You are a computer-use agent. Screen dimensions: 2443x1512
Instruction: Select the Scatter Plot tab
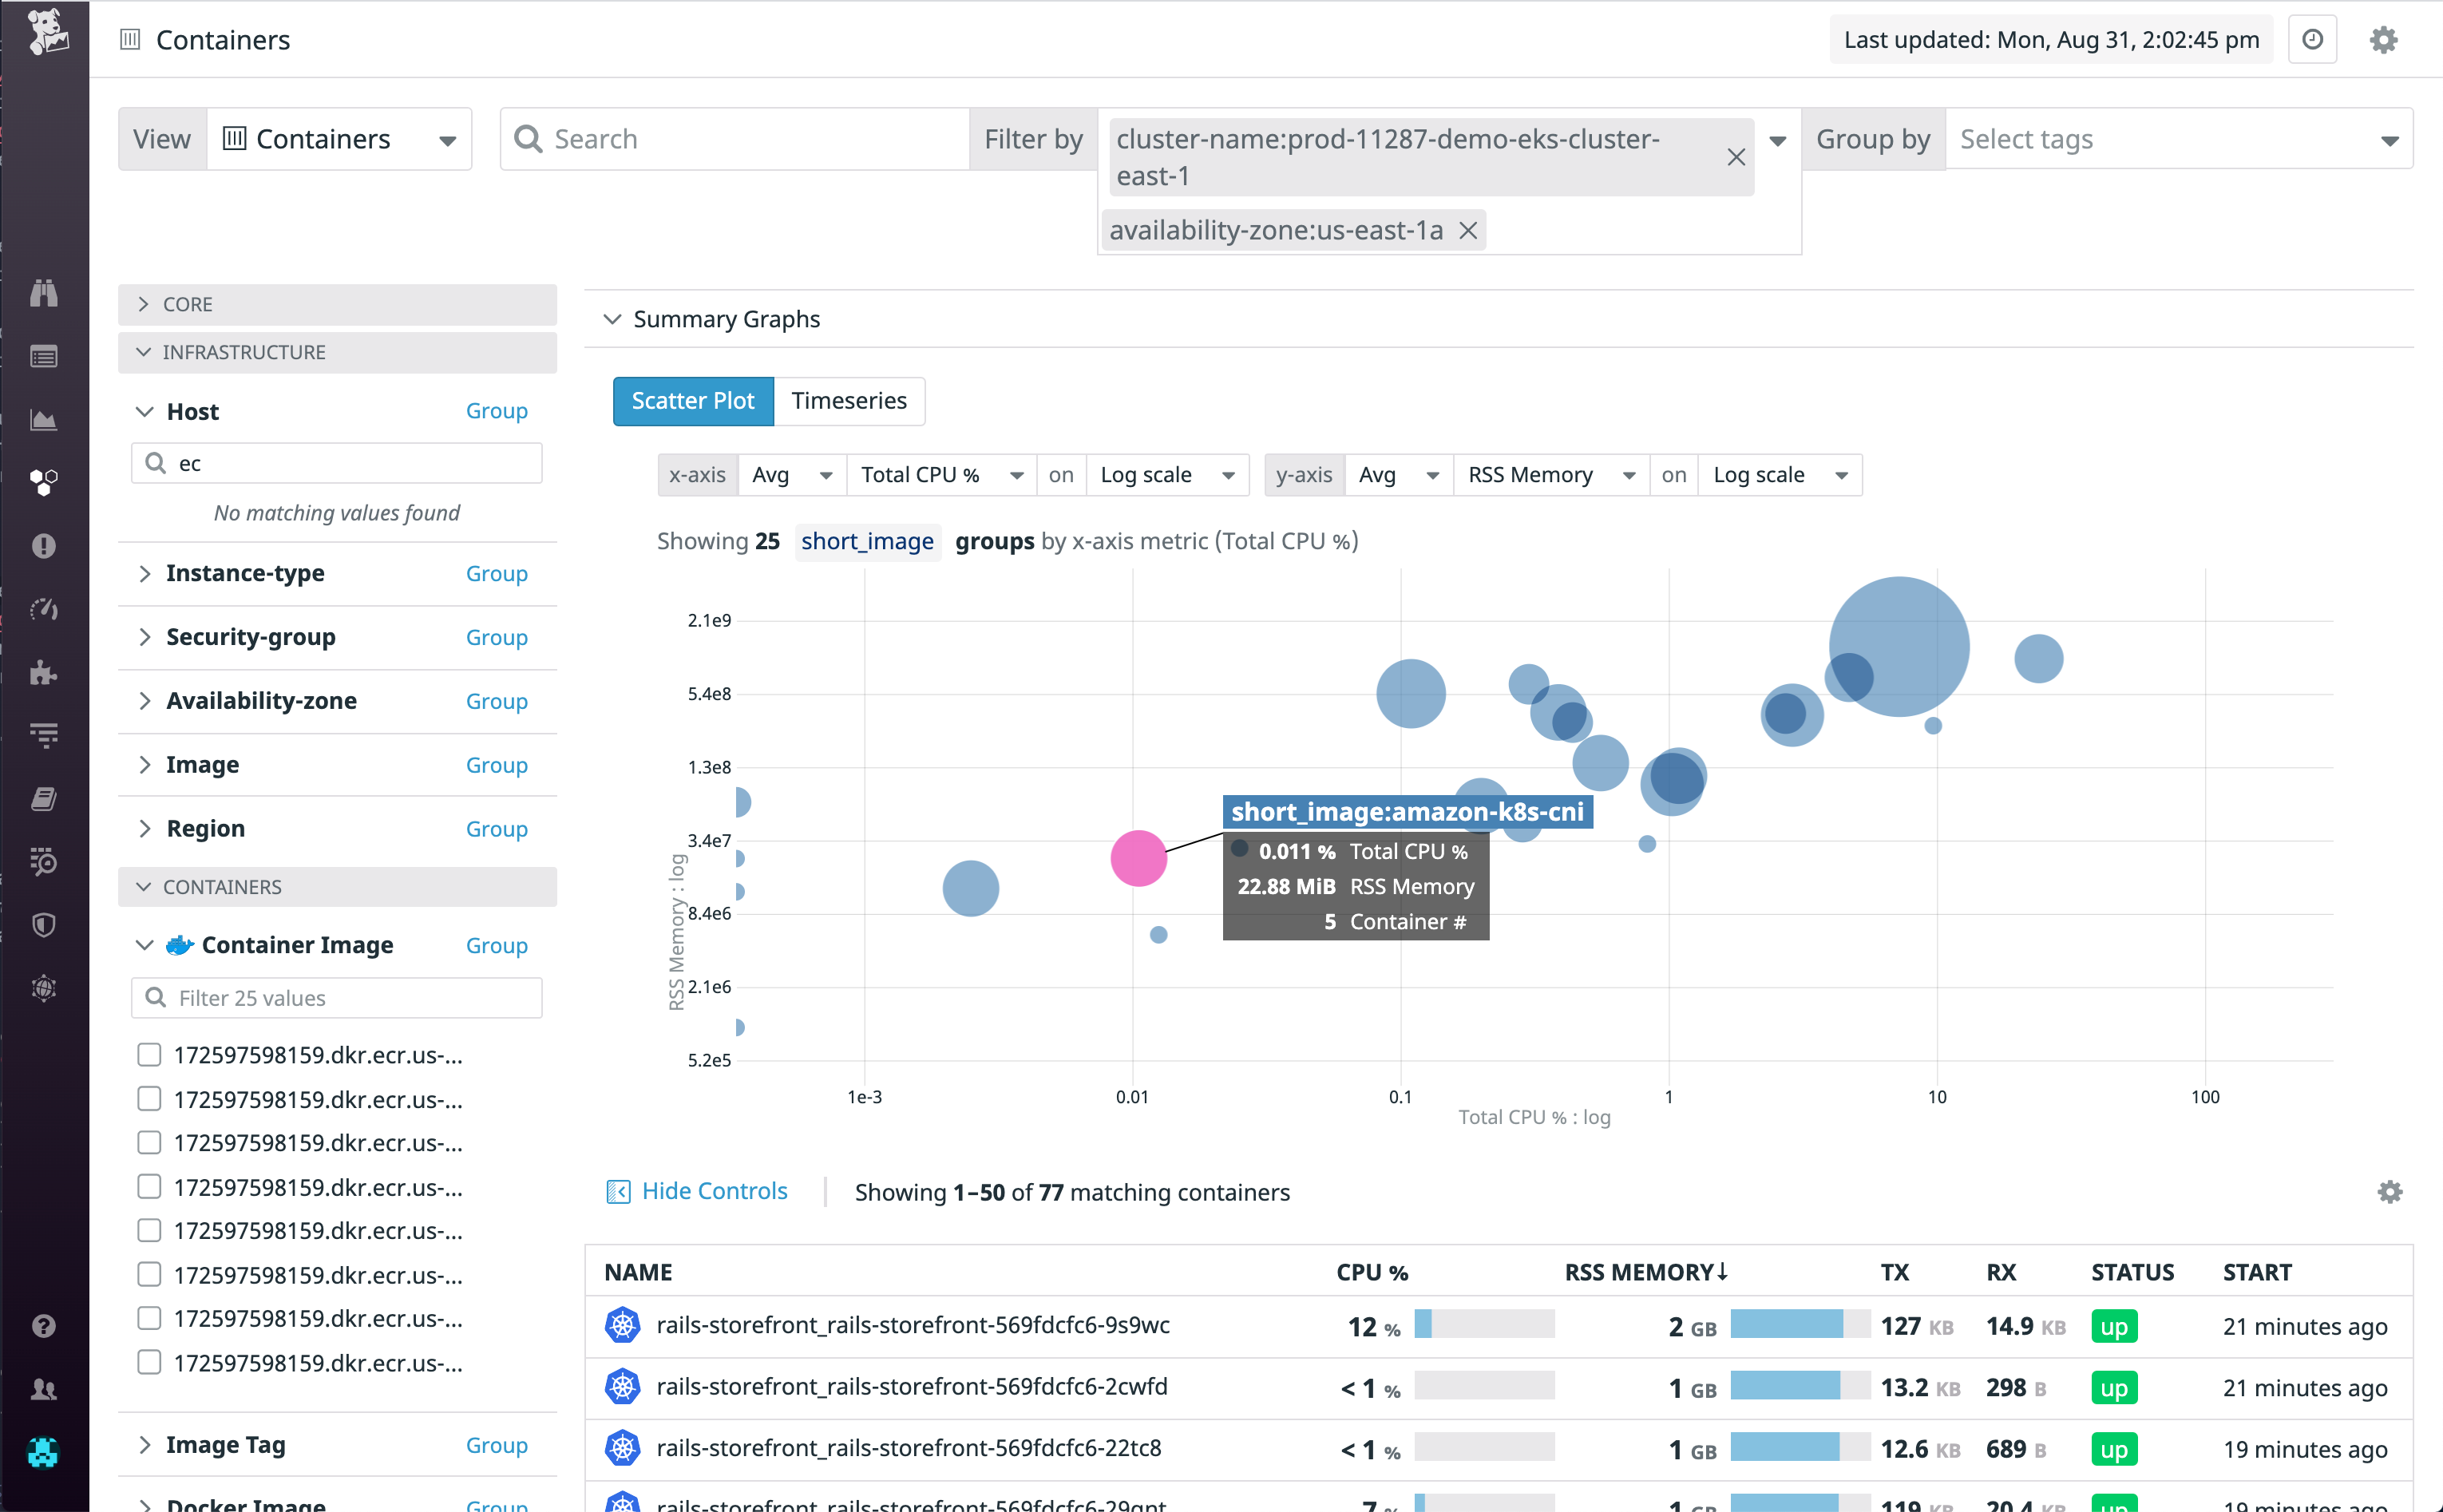(x=692, y=401)
